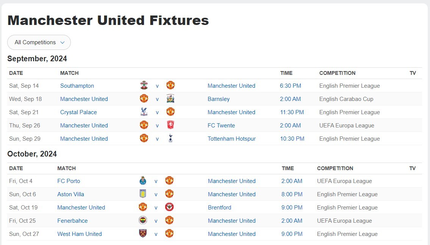Open the All Competitions dropdown

point(39,42)
